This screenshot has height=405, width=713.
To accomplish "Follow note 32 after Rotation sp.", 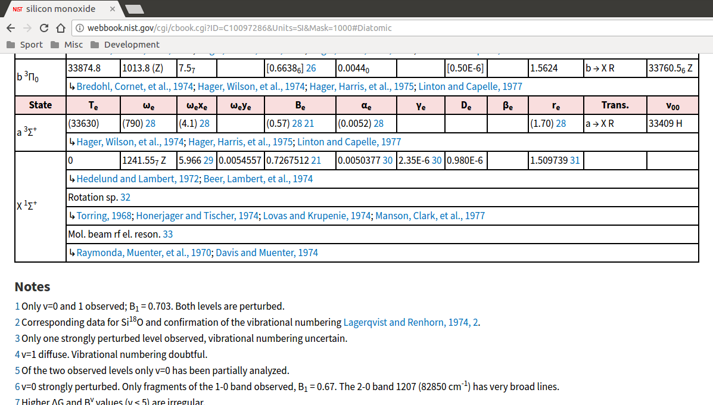I will (126, 197).
